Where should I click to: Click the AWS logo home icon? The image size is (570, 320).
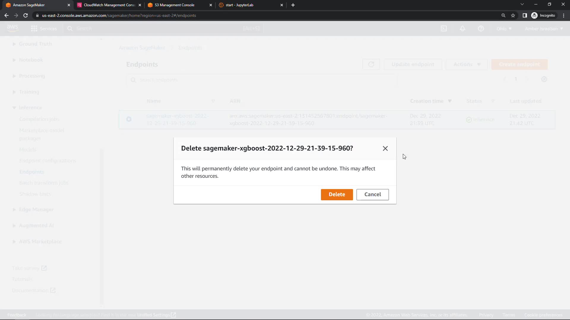point(12,28)
